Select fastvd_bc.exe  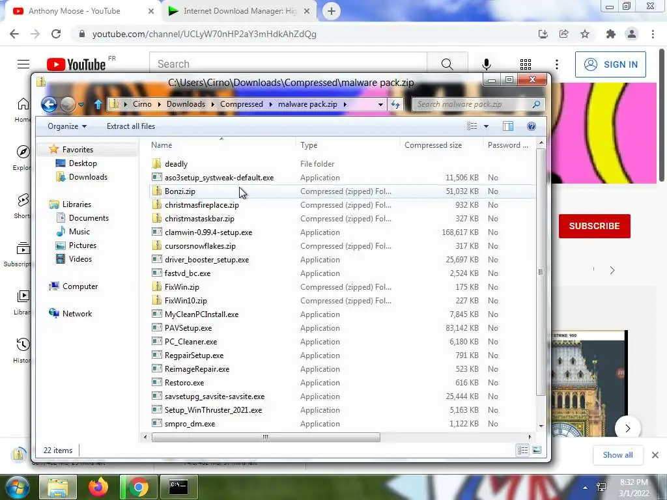188,273
